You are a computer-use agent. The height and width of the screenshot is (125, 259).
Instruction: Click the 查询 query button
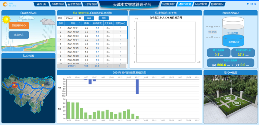click(x=89, y=18)
